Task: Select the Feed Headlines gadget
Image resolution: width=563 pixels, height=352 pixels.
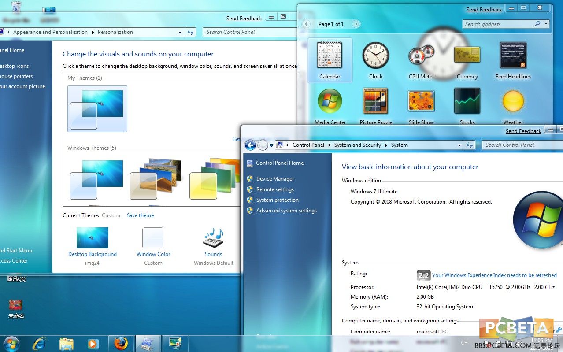Action: pyautogui.click(x=513, y=60)
